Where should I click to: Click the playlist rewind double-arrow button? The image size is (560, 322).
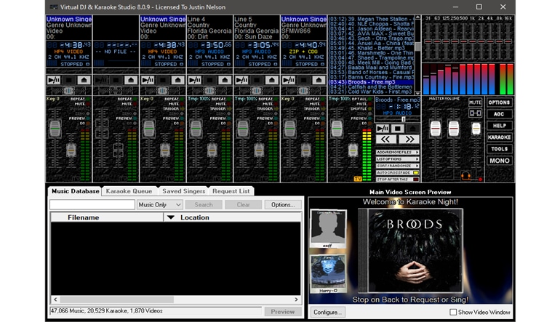tap(386, 139)
